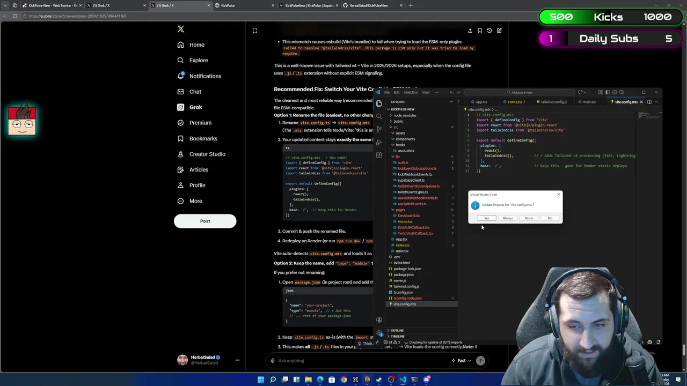Image resolution: width=687 pixels, height=386 pixels.
Task: Open VS Code Selection menu
Action: pyautogui.click(x=411, y=92)
